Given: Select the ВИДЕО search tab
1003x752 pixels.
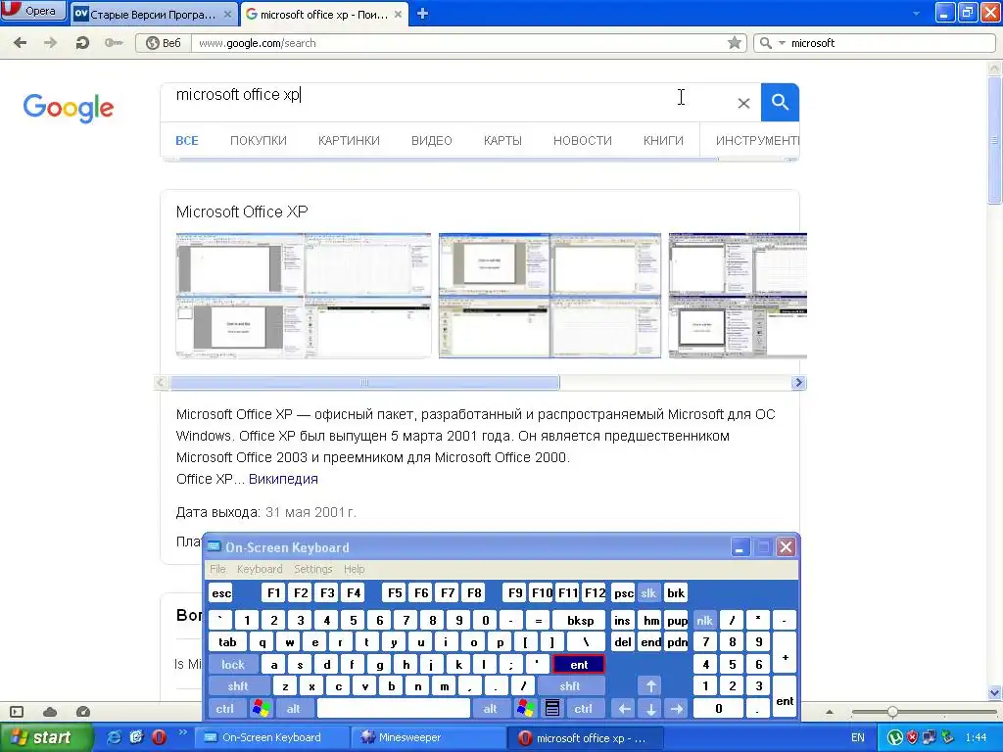Looking at the screenshot, I should point(432,141).
